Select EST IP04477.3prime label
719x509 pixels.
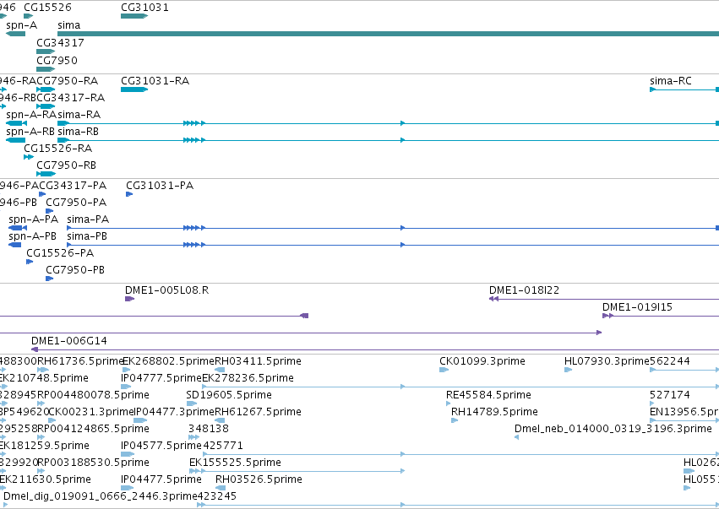point(174,412)
